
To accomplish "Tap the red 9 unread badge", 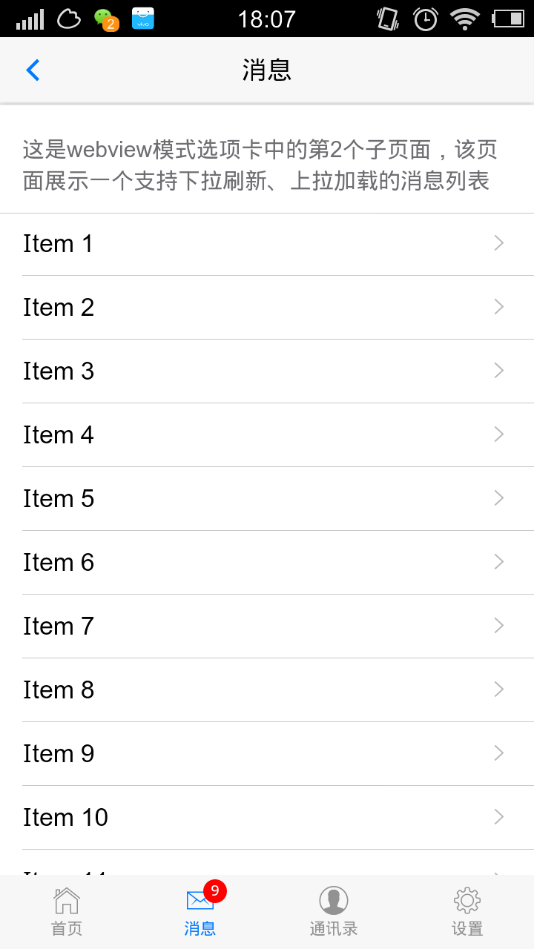I will pos(215,890).
